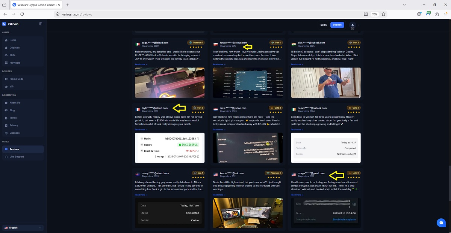The width and height of the screenshot is (451, 233).
Task: Click the Platinum 4 rank badge
Action: [274, 173]
